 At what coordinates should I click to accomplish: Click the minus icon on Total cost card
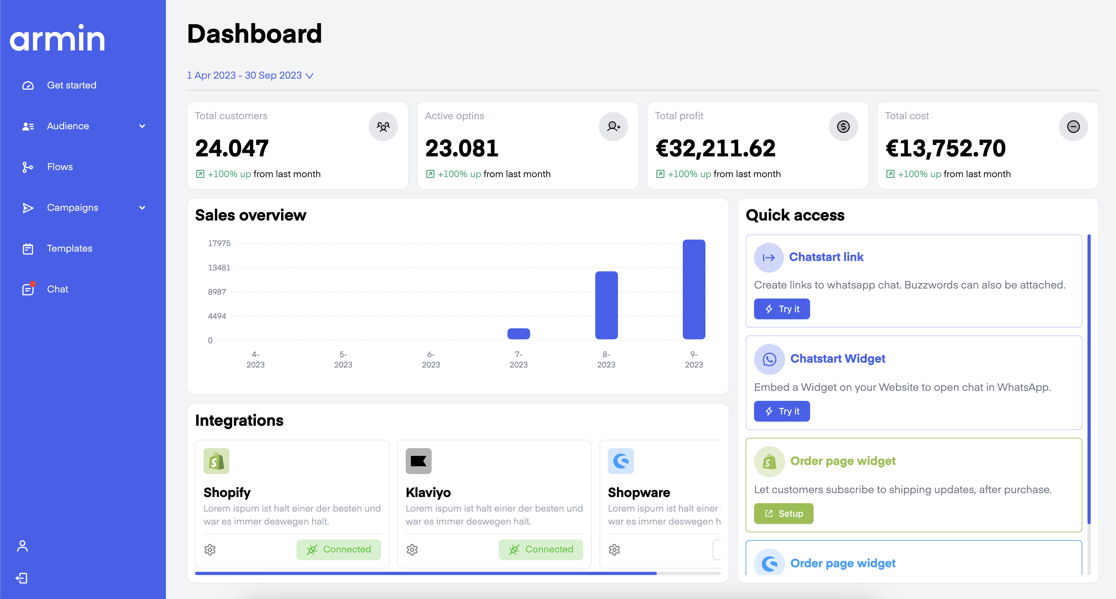tap(1073, 126)
